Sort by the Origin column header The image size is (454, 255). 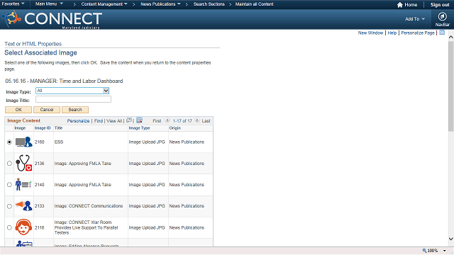click(x=175, y=128)
